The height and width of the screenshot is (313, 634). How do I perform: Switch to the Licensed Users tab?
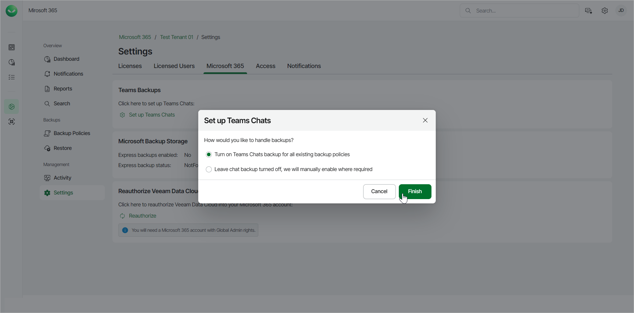point(174,66)
